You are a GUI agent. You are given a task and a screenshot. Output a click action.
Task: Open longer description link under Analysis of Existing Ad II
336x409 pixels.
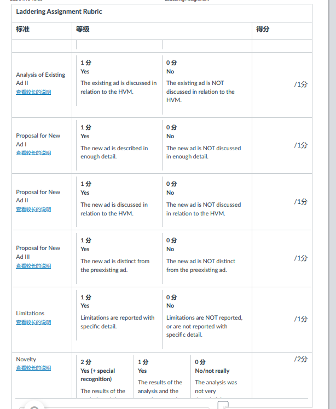33,92
